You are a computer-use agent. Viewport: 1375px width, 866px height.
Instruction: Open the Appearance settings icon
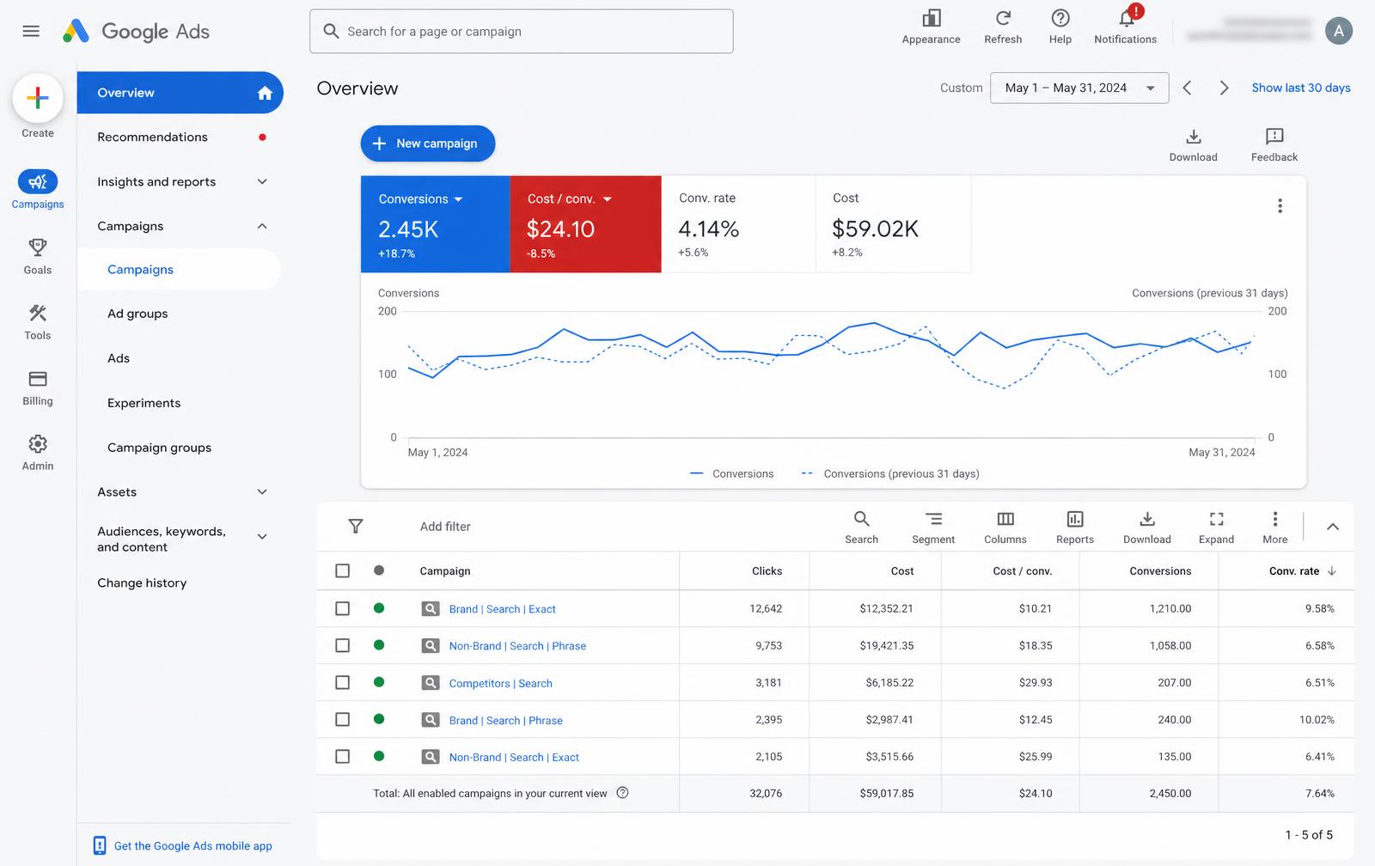(x=931, y=18)
